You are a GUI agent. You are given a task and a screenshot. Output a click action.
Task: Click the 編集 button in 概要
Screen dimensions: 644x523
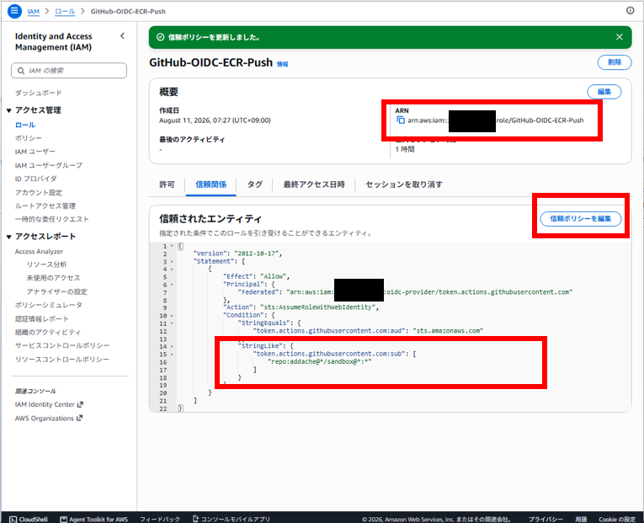click(604, 92)
